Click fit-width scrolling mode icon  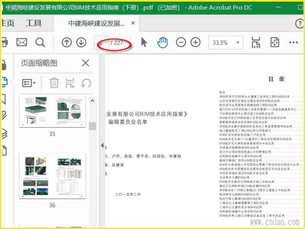click(256, 42)
